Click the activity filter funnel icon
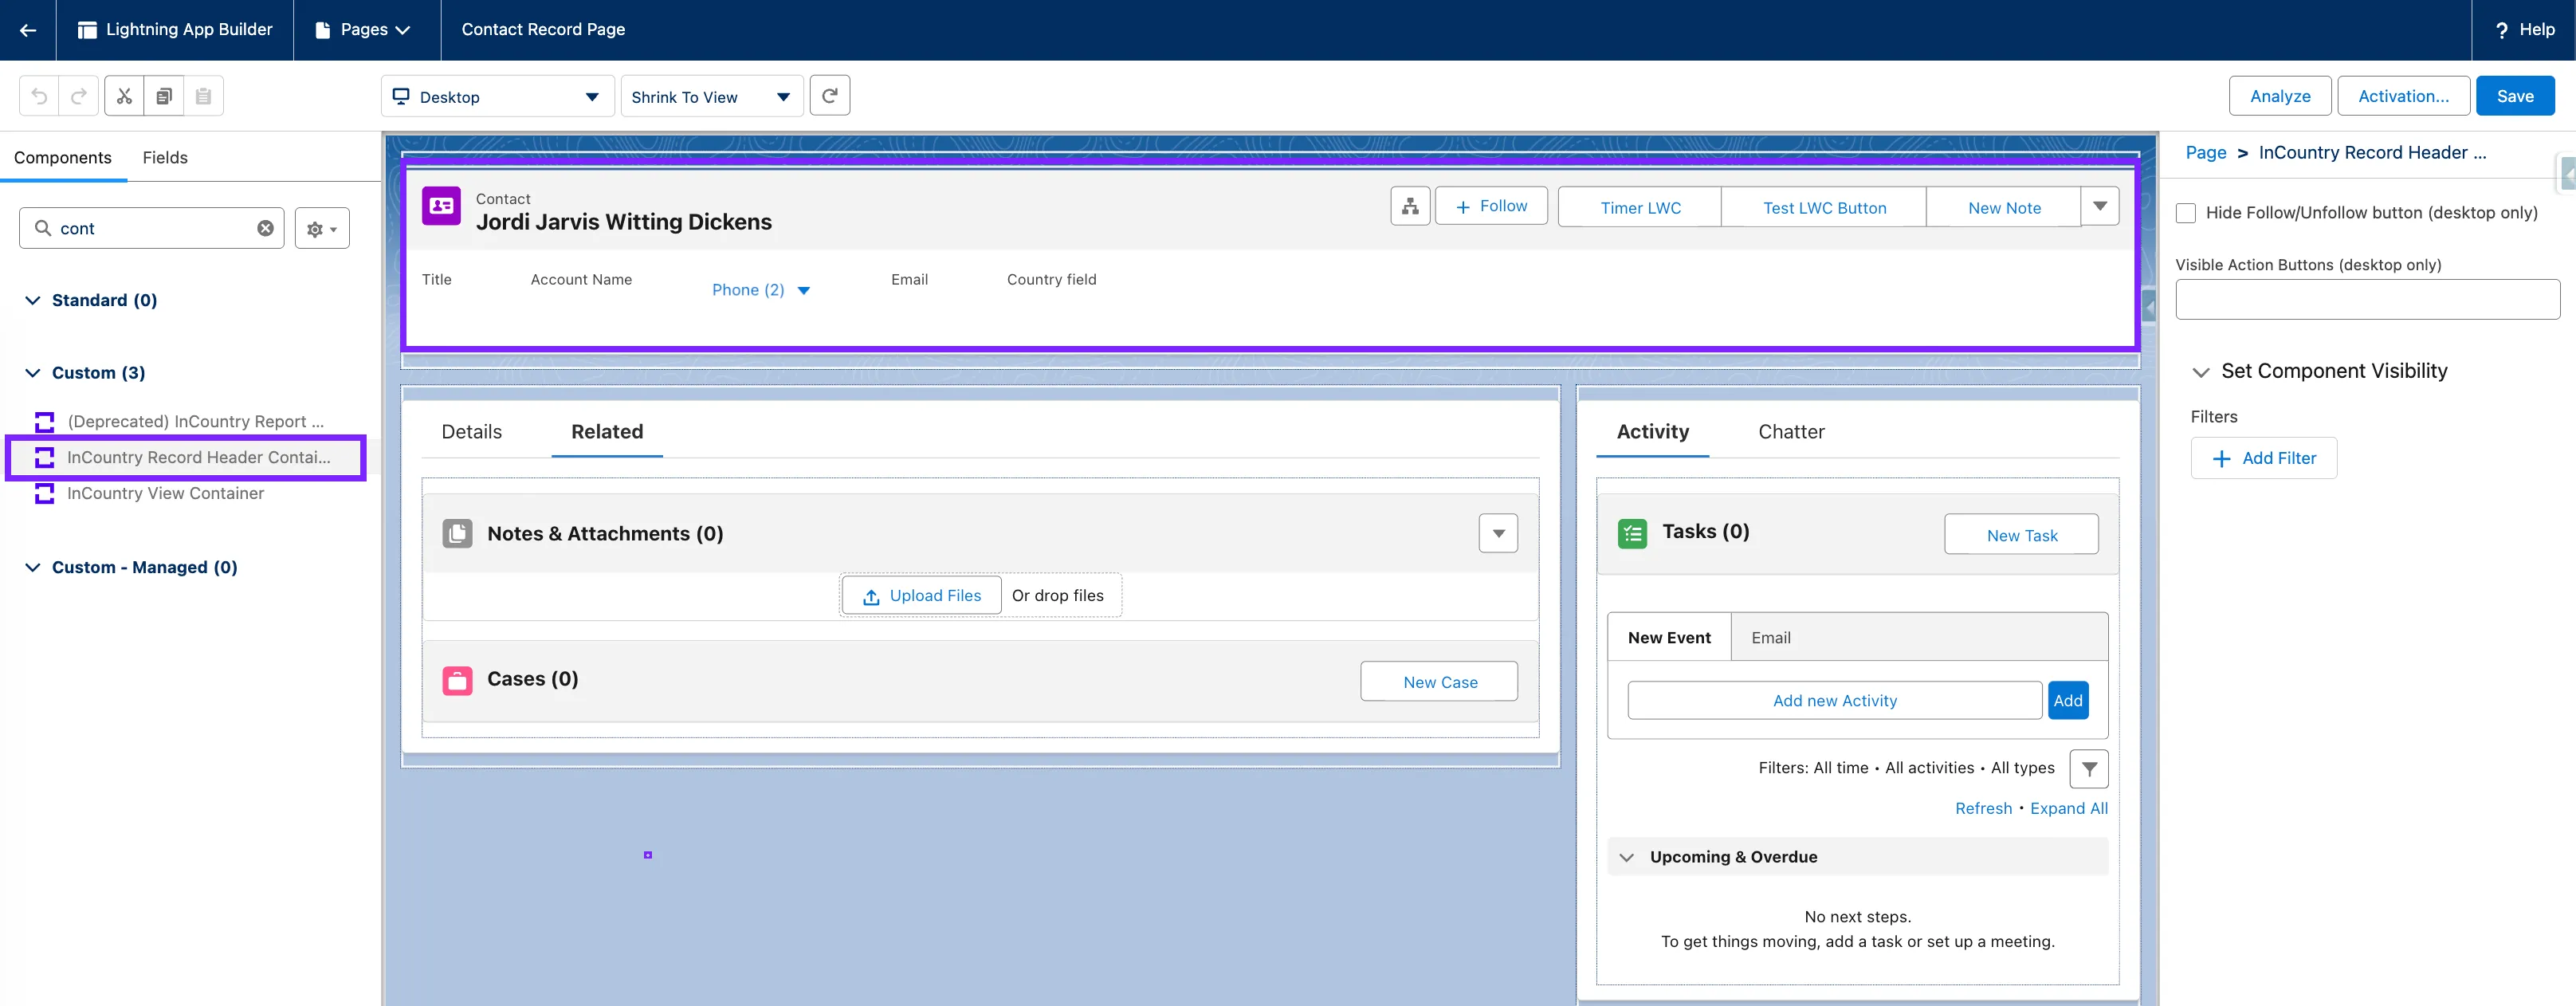This screenshot has height=1006, width=2576. 2088,769
